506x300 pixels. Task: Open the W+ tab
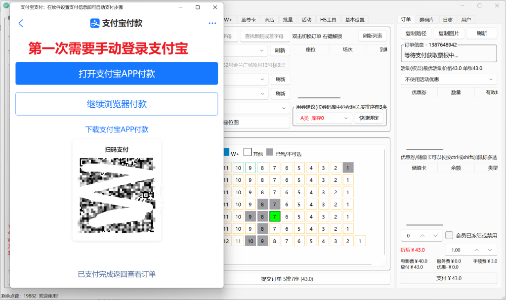tap(228, 20)
